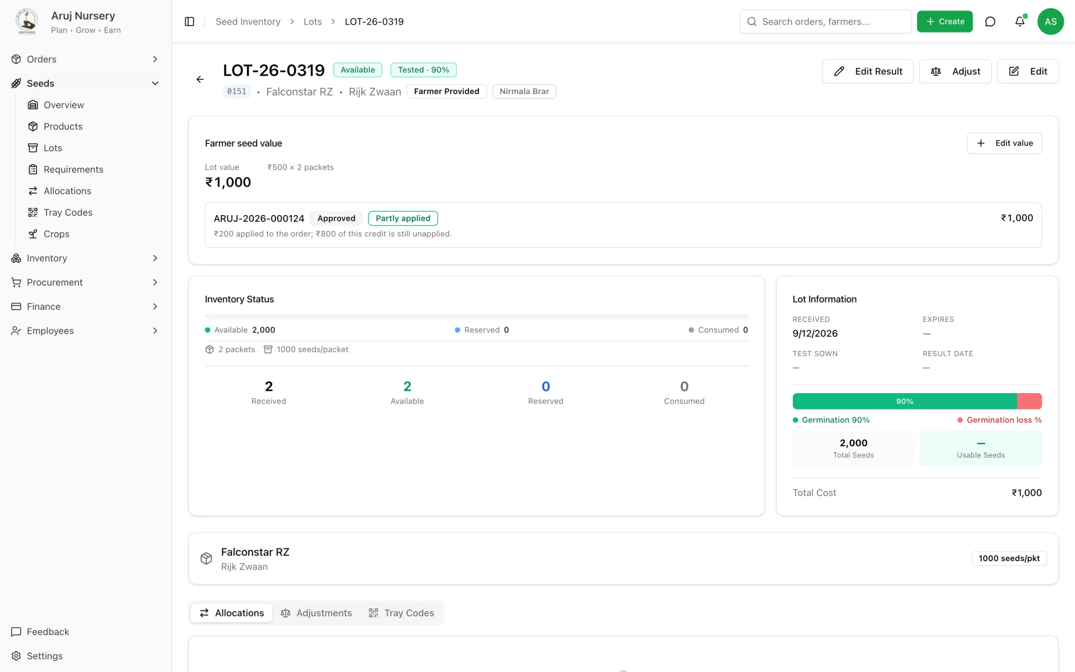Click the 1000 seeds/pkt badge
The image size is (1075, 672).
pos(1009,558)
